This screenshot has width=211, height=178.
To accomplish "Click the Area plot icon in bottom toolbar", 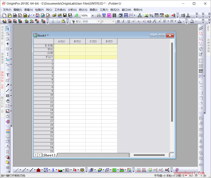I will [60, 170].
